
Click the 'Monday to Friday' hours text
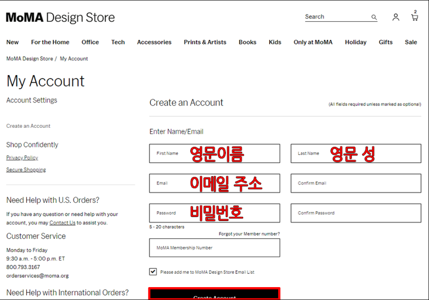pyautogui.click(x=27, y=250)
